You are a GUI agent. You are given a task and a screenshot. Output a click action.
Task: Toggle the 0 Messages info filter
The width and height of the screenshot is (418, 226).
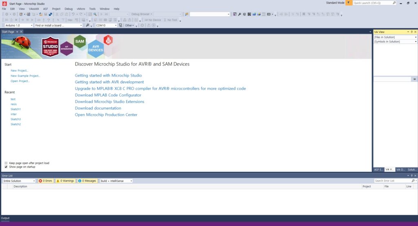coord(87,181)
